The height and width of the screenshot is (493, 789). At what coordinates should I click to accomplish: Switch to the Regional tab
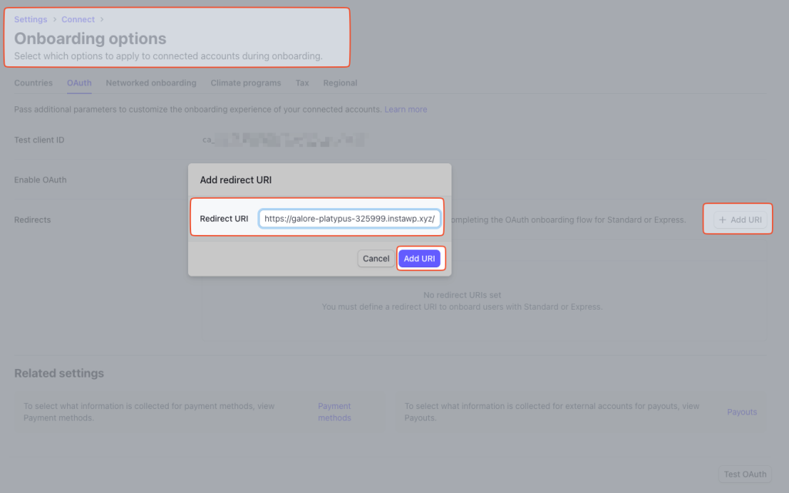pyautogui.click(x=340, y=83)
